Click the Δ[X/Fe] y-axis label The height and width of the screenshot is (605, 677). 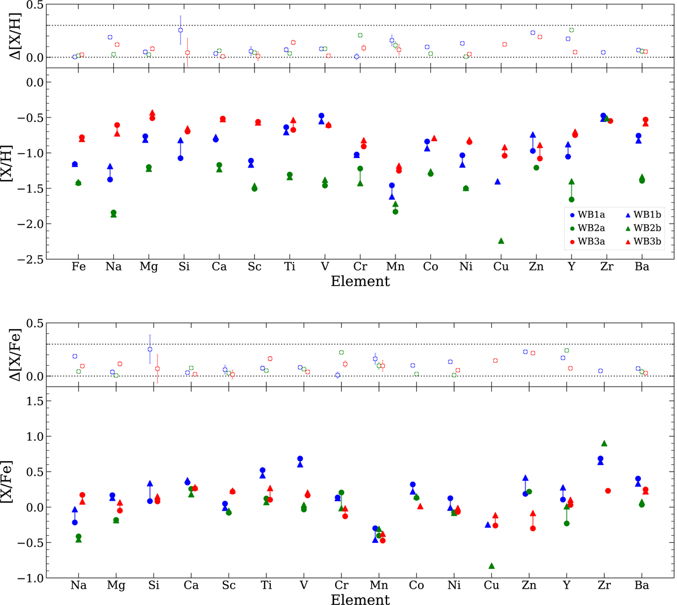click(x=12, y=353)
